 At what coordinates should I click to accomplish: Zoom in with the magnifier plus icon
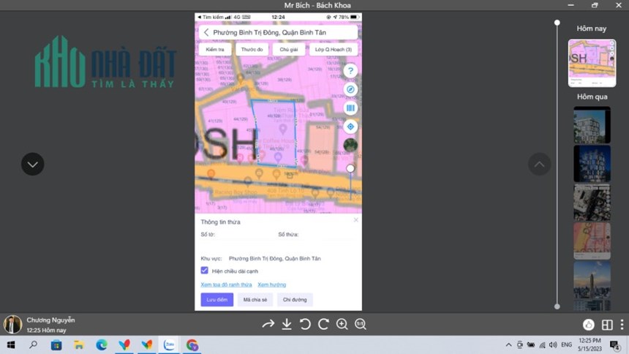[342, 324]
